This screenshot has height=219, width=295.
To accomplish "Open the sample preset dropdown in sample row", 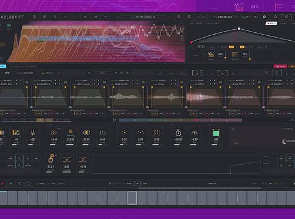I will [x=102, y=73].
